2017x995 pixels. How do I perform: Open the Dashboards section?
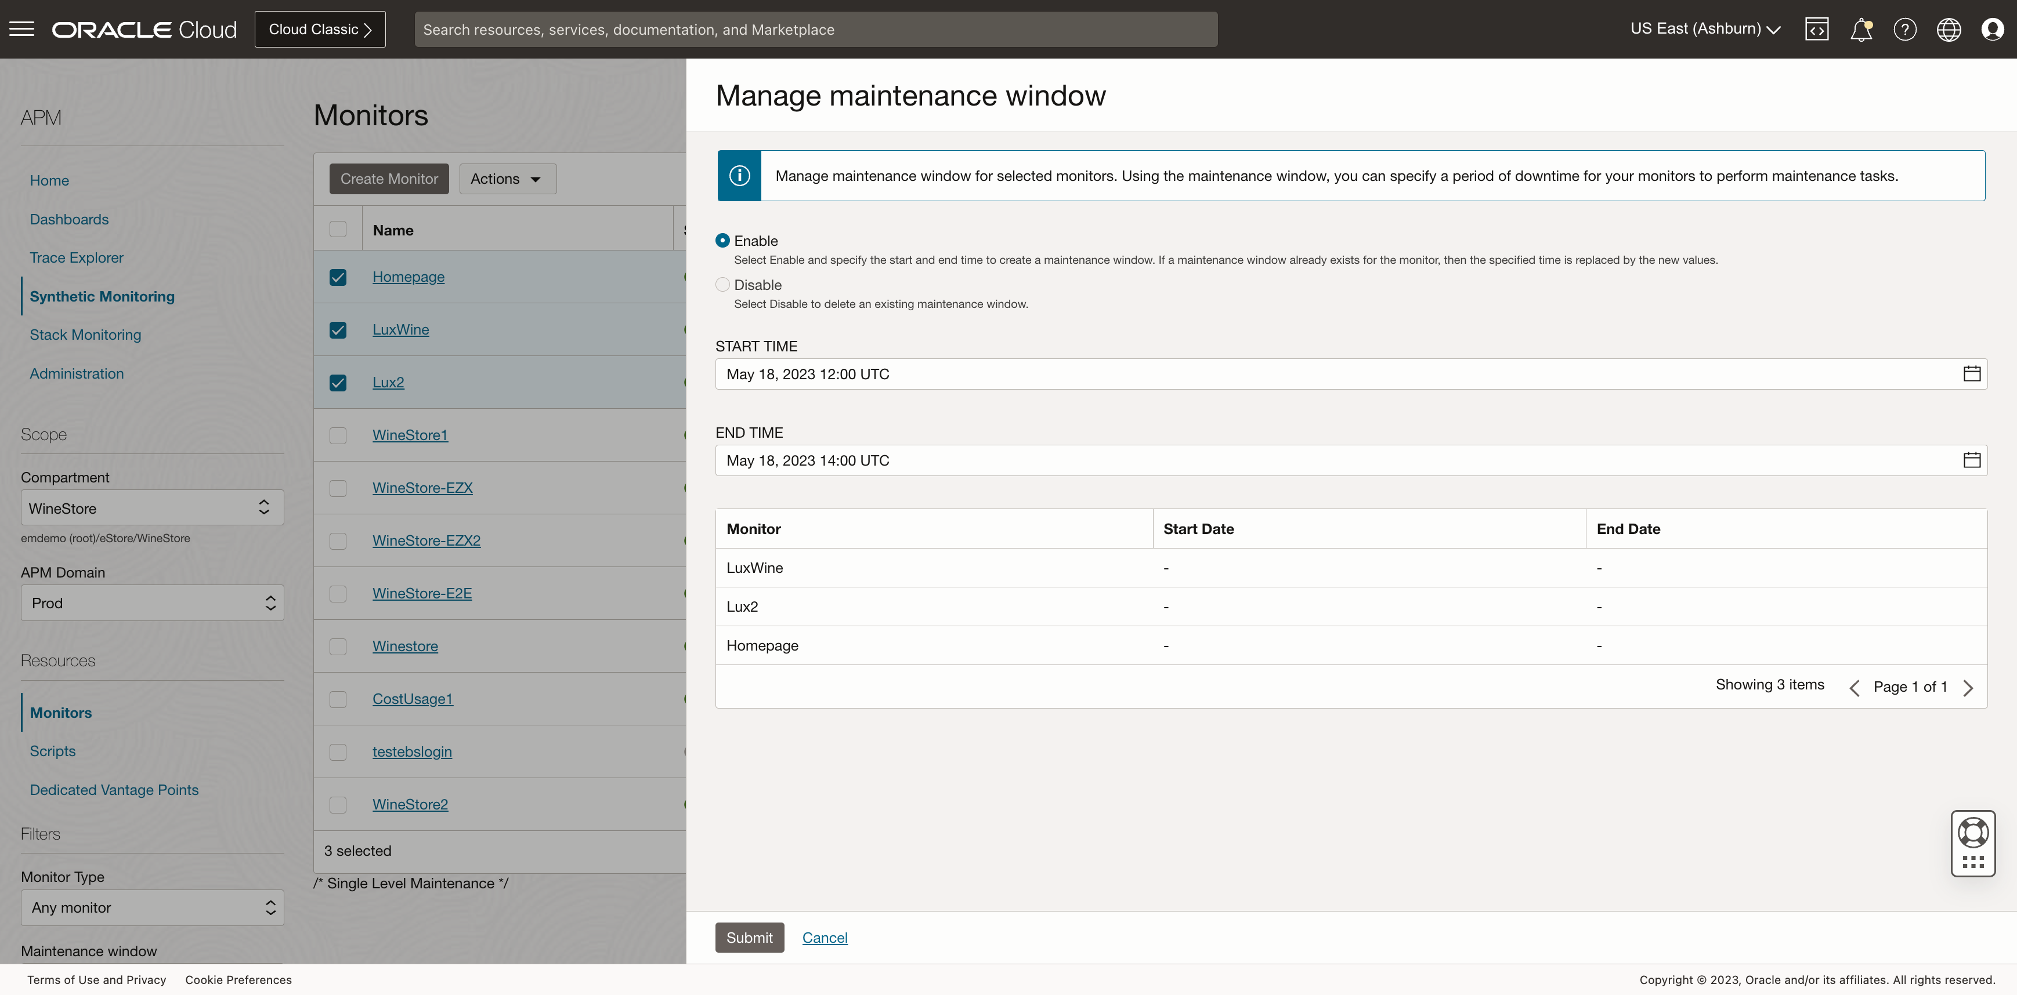(x=69, y=219)
